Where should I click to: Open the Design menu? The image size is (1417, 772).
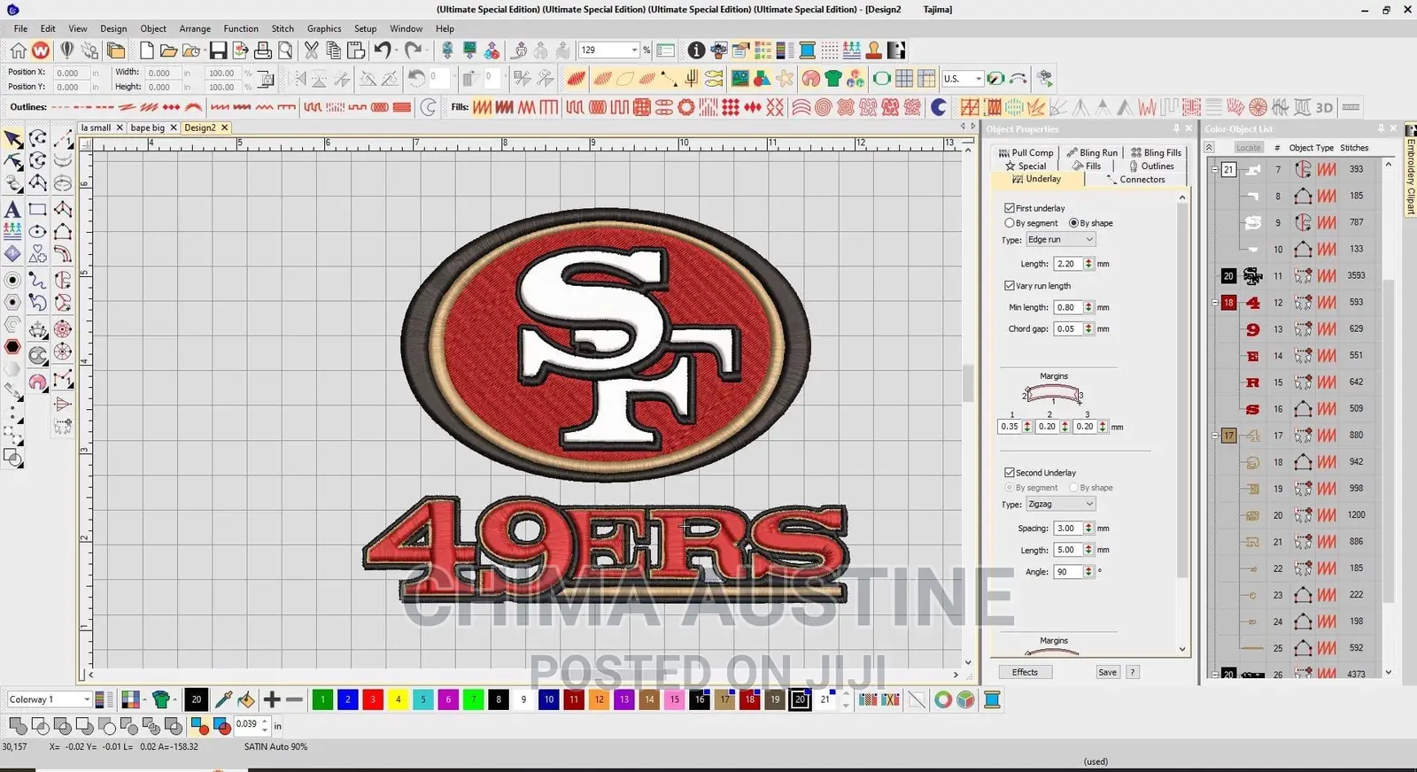coord(113,28)
